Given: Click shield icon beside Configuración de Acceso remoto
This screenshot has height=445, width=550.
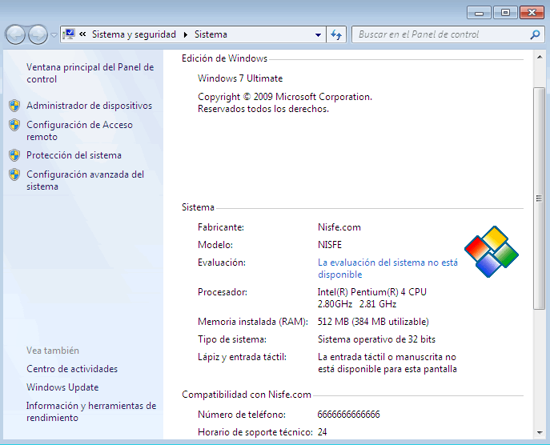Looking at the screenshot, I should [14, 125].
